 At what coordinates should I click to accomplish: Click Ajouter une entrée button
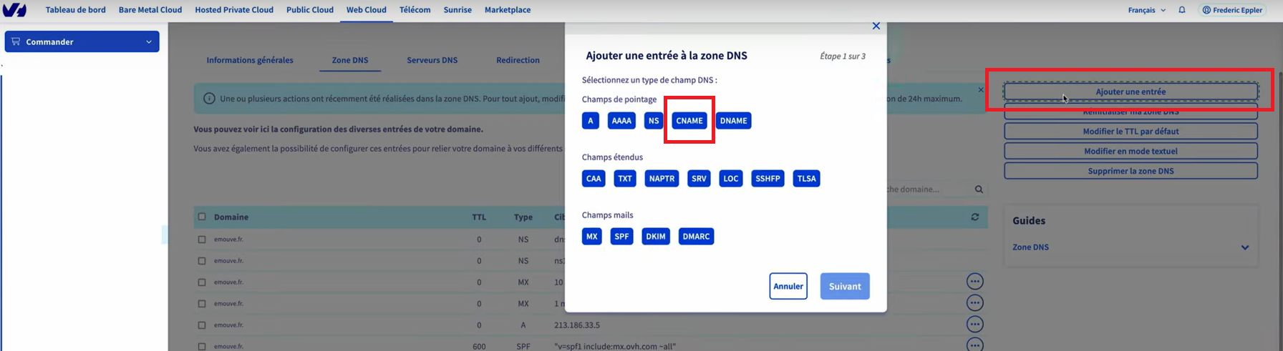1131,92
